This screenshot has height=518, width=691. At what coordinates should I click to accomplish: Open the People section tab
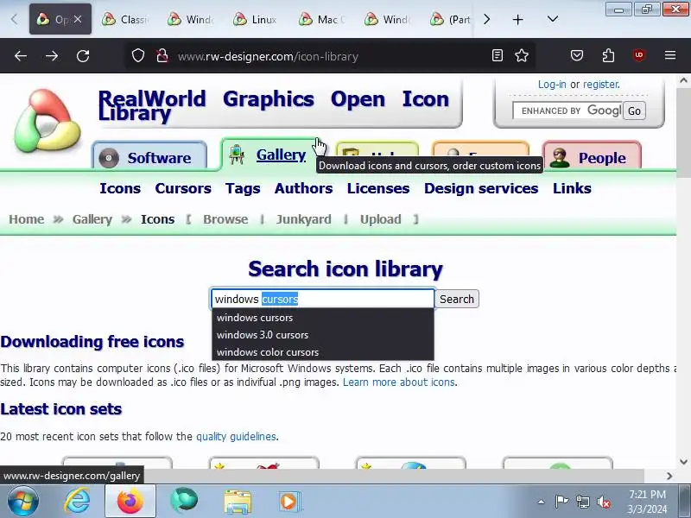point(591,157)
